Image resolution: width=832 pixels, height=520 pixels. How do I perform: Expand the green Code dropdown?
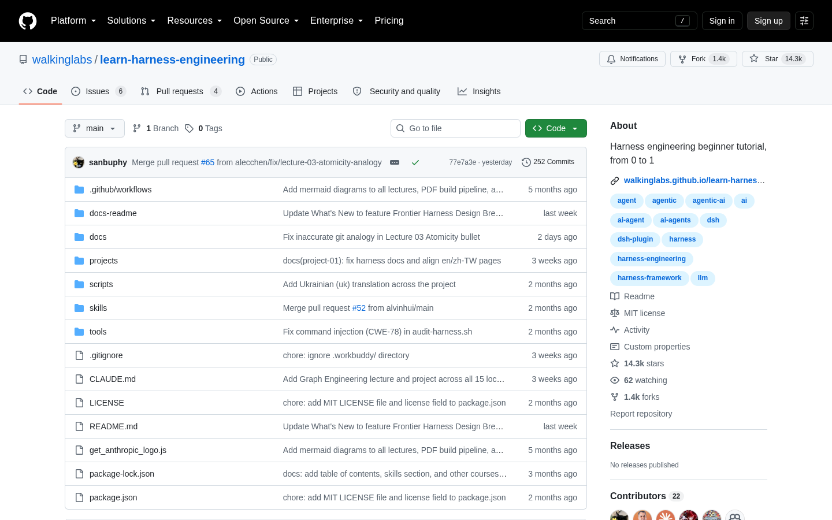coord(556,128)
